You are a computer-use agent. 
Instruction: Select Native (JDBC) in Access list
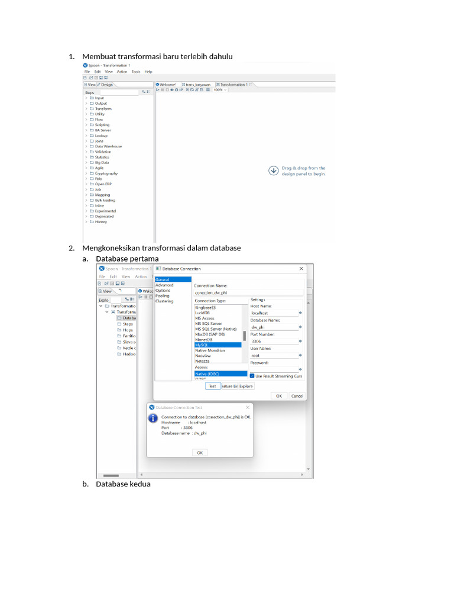tap(220, 374)
